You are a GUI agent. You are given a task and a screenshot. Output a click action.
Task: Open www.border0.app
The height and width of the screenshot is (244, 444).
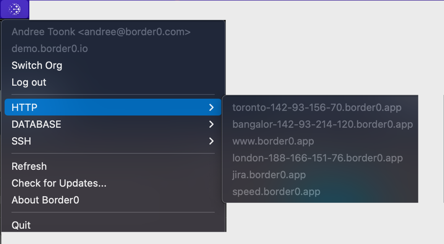click(273, 141)
